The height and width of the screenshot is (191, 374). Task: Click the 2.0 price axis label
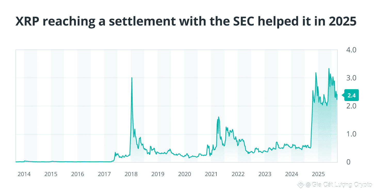(350, 106)
